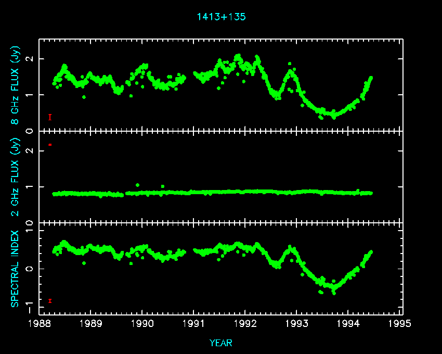
Task: Click the plot title 1413+135
Action: (221, 17)
